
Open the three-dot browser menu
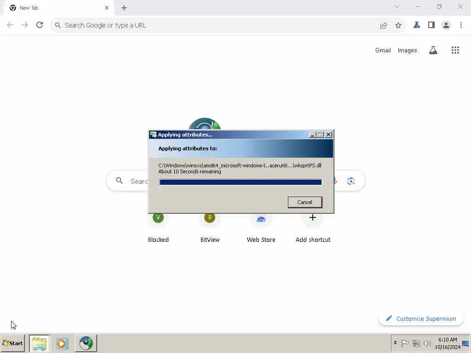(461, 25)
